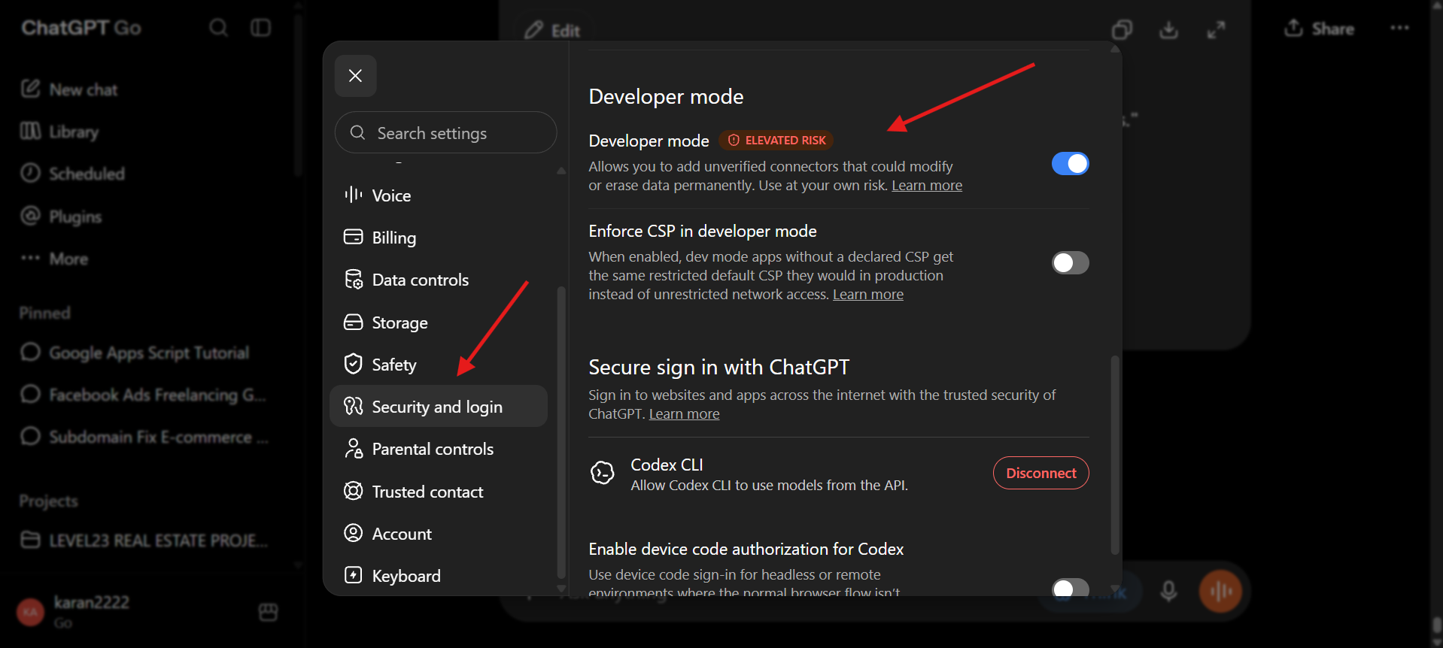Close the settings dialog with X
Viewport: 1443px width, 648px height.
356,76
